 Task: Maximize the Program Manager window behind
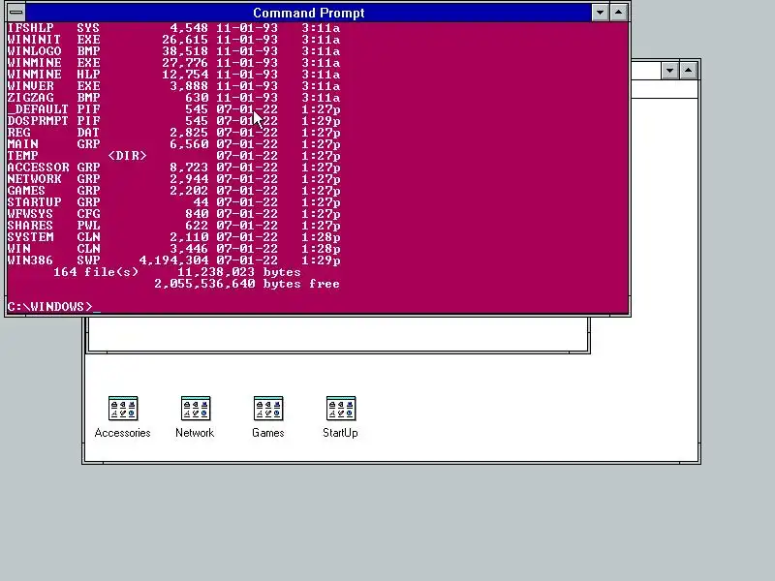click(689, 71)
